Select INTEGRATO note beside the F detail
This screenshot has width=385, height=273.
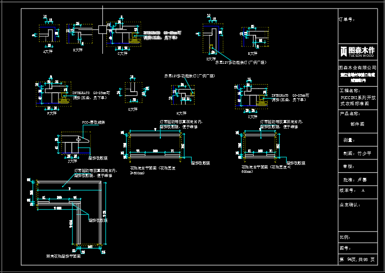coord(89,95)
